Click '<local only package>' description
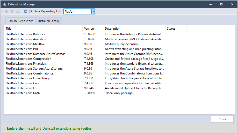The height and width of the screenshot is (134, 238). tap(119, 93)
